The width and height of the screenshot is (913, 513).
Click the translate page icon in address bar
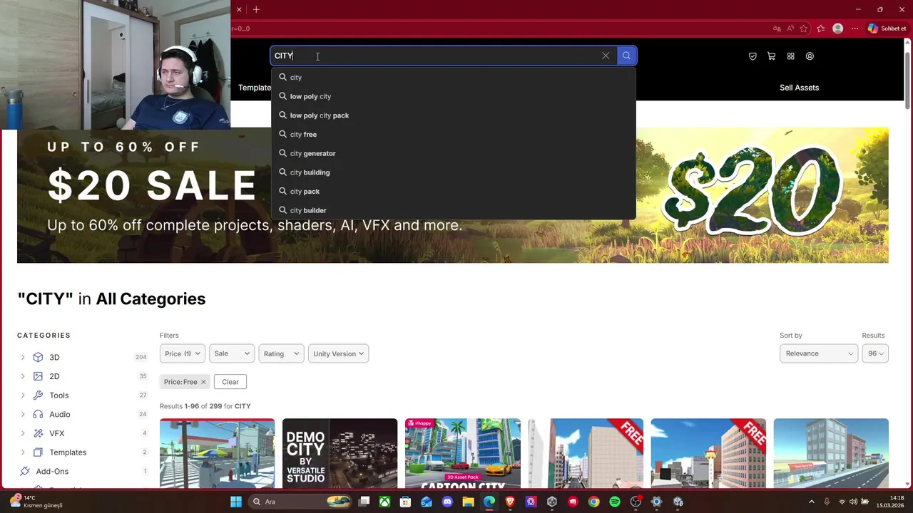(x=777, y=28)
